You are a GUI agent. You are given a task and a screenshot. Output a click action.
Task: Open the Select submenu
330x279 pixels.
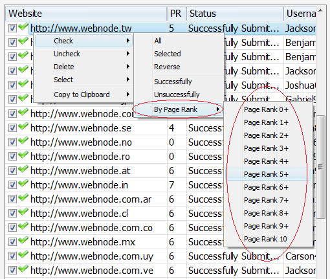[x=83, y=80]
